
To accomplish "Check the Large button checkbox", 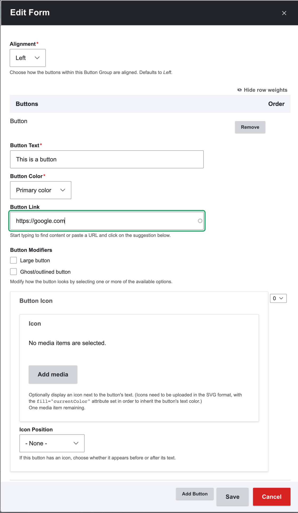I will pyautogui.click(x=13, y=260).
